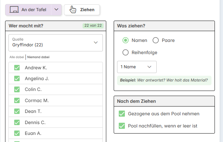This screenshot has height=142, width=223.
Task: Click the name Dennis C.
Action: (x=35, y=122)
